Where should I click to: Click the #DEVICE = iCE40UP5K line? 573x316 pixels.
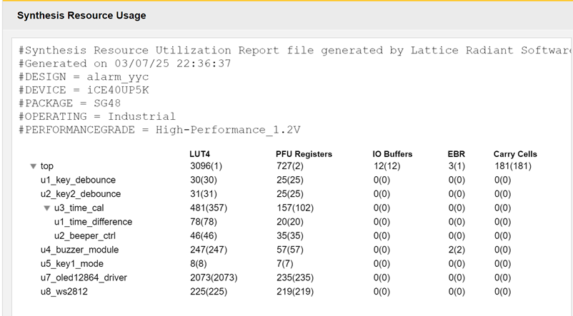pyautogui.click(x=84, y=90)
